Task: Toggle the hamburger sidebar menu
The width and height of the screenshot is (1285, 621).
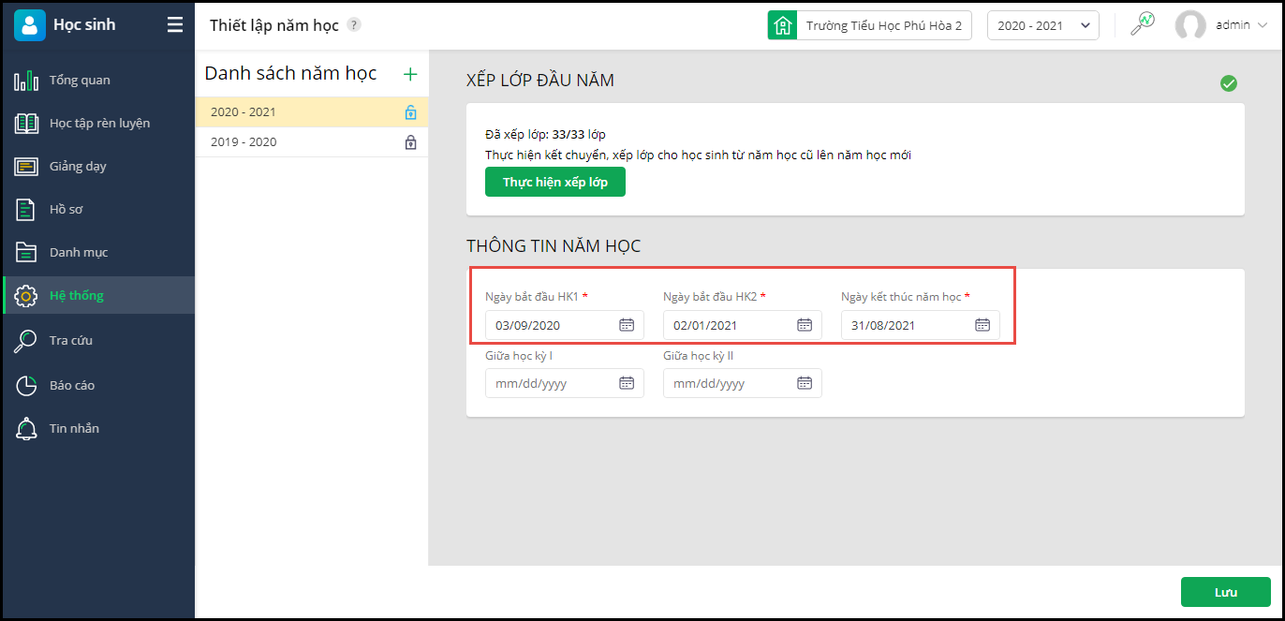Action: (175, 25)
